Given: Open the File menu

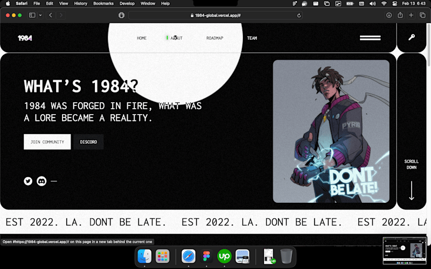Looking at the screenshot, I should click(x=37, y=4).
